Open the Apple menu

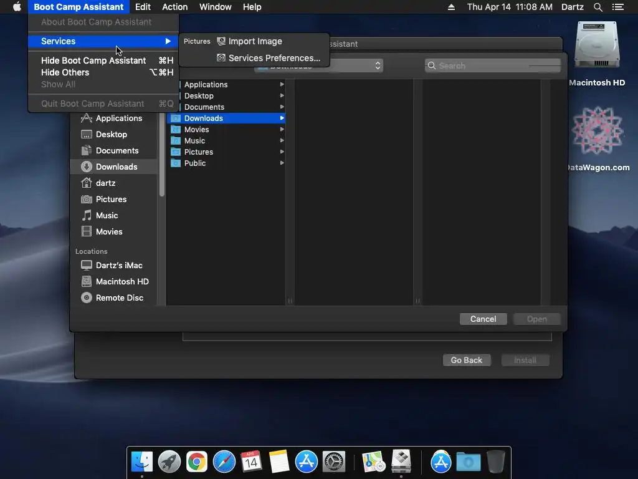17,7
